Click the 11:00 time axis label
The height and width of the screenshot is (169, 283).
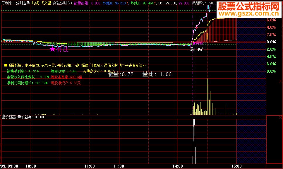90,166
